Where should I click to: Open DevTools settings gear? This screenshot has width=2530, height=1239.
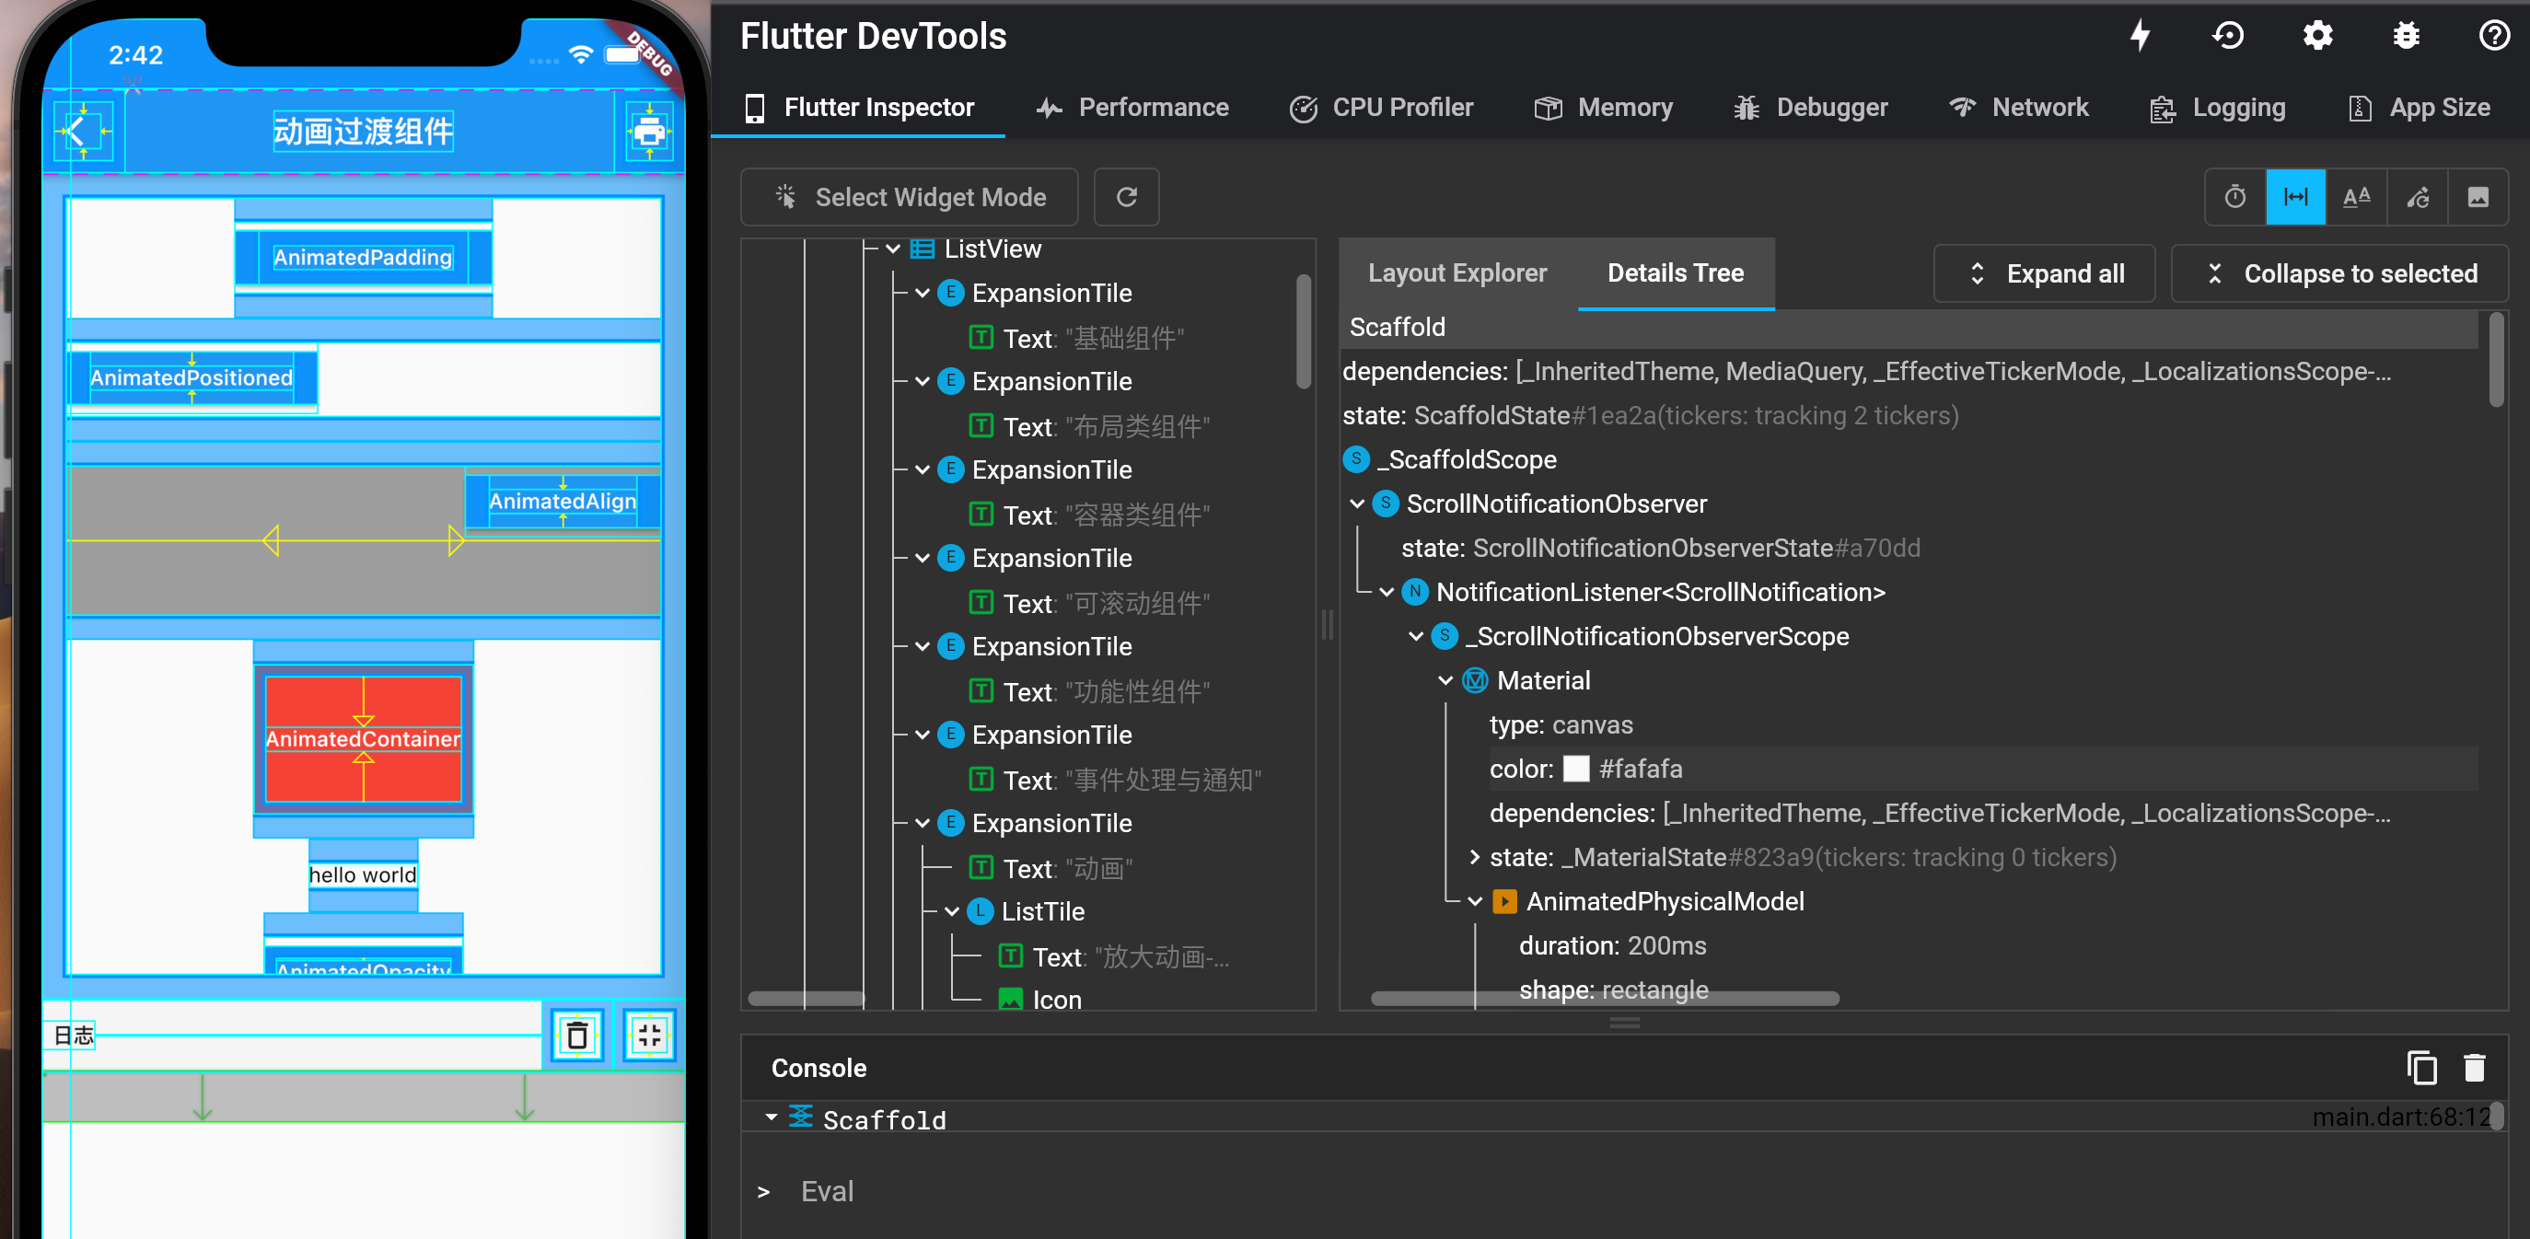[x=2317, y=36]
